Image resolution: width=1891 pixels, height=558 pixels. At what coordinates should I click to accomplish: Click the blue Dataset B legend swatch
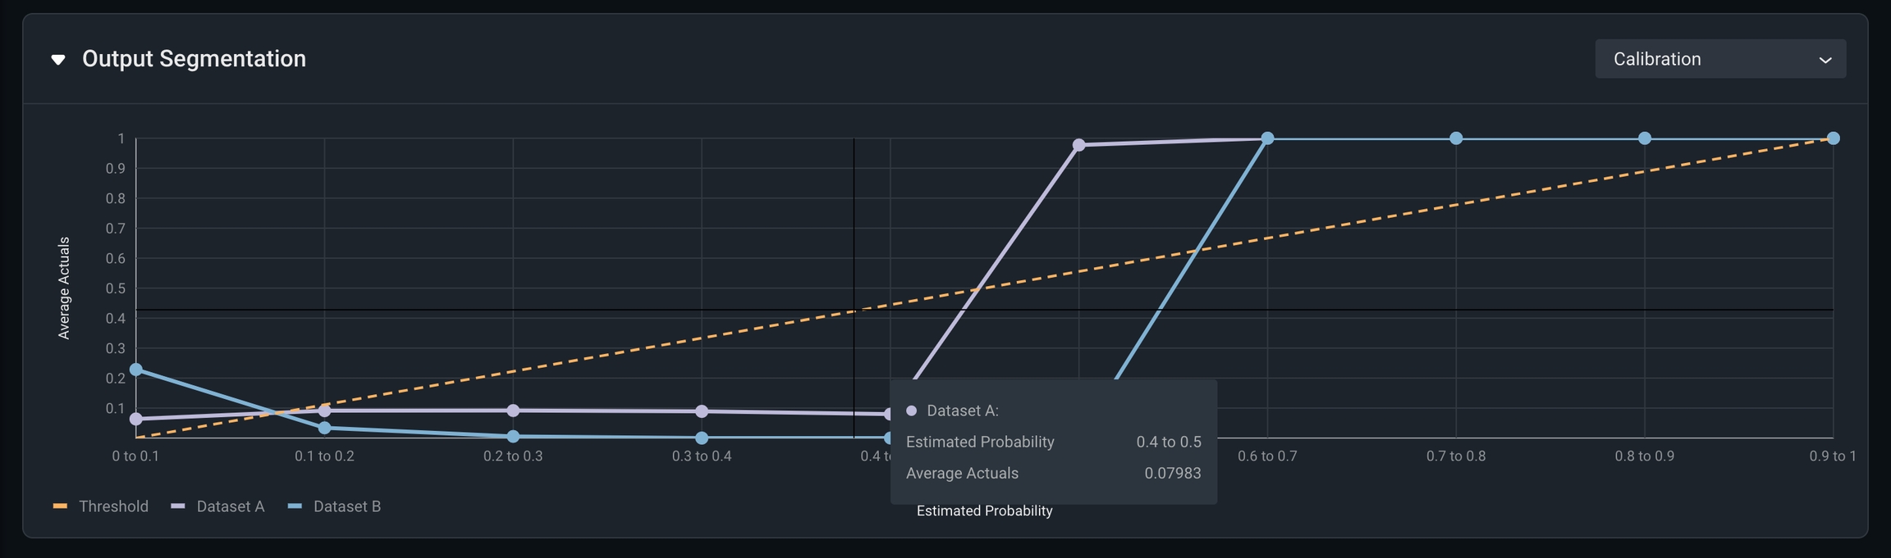pyautogui.click(x=295, y=506)
